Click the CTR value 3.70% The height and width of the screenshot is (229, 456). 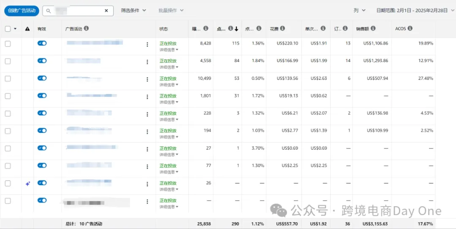tap(258, 148)
